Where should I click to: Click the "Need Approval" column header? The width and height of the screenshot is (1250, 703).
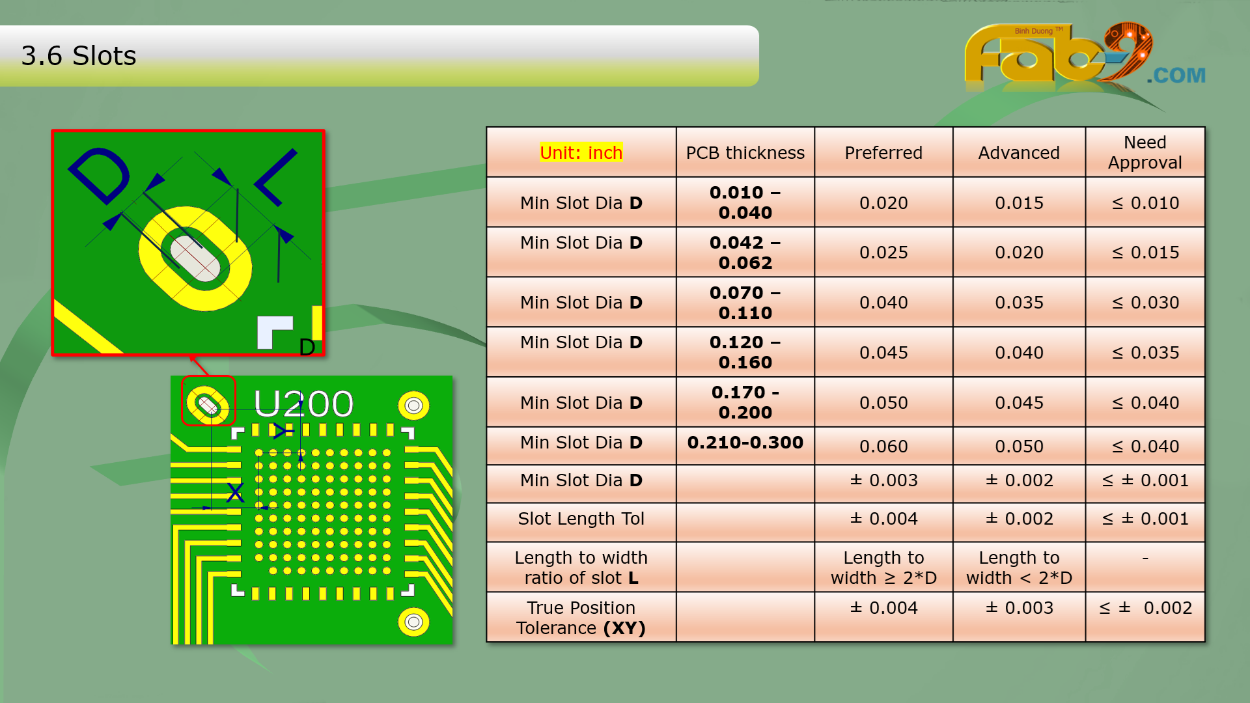(x=1145, y=152)
